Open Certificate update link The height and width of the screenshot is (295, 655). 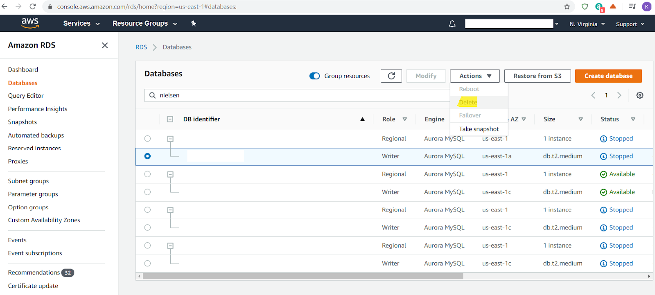point(33,286)
